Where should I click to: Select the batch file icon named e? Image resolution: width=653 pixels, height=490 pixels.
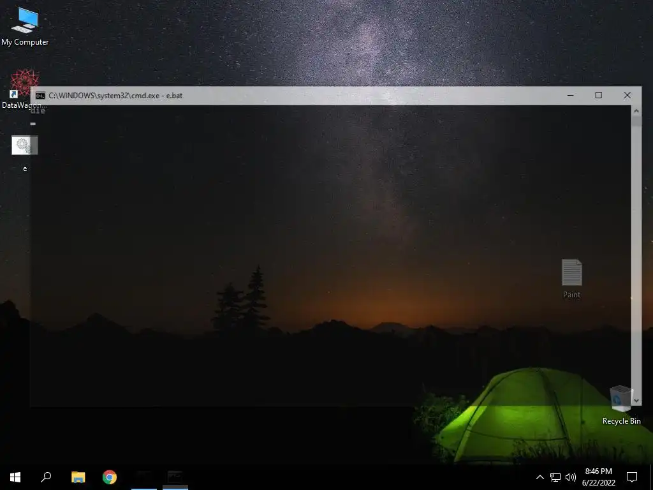pos(25,153)
